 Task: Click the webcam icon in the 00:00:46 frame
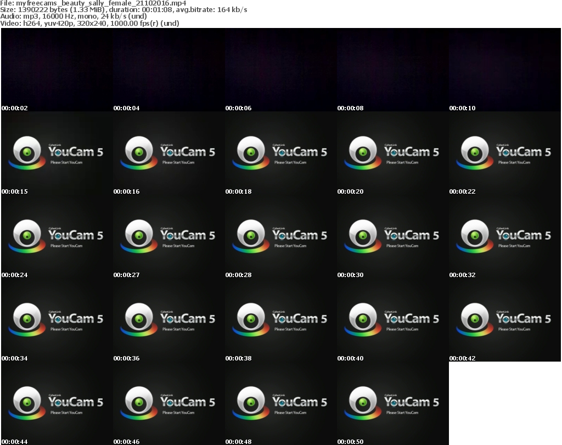[x=138, y=401]
